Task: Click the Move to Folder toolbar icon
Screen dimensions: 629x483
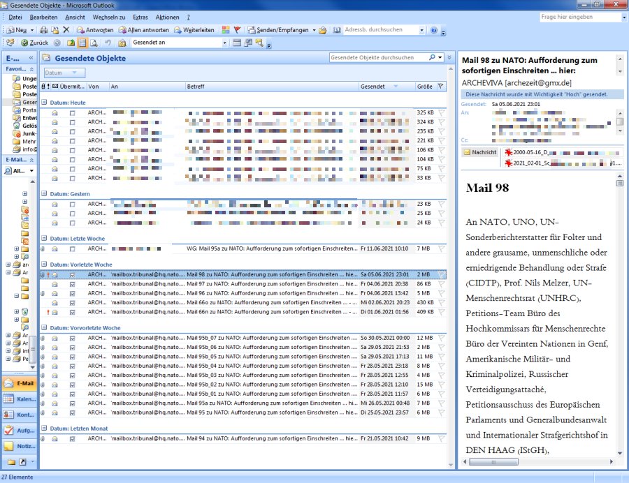Action: click(x=55, y=30)
